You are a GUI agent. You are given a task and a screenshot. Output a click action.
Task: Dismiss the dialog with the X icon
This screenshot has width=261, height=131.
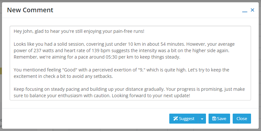coord(252,10)
